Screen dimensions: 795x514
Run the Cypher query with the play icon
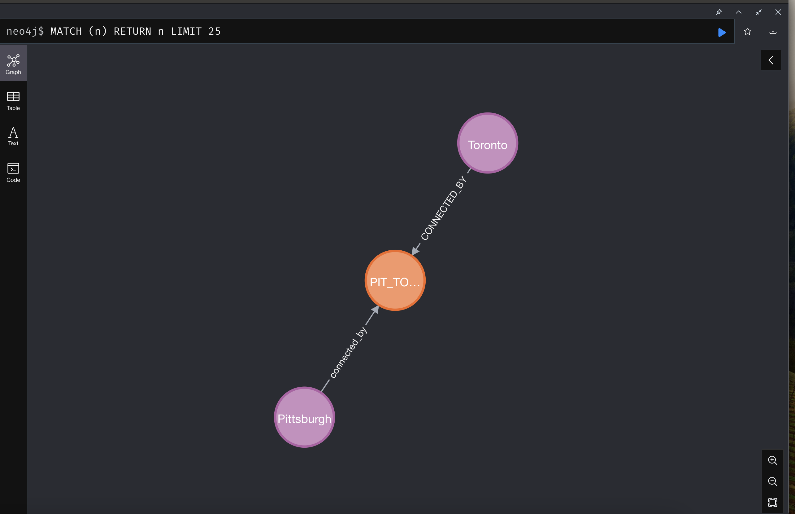point(721,32)
